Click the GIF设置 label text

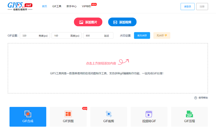pyautogui.click(x=13, y=36)
